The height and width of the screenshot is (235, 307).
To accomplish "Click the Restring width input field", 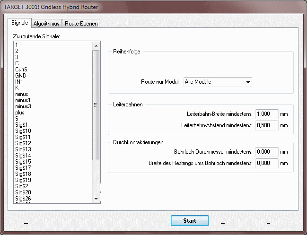I will tap(267, 163).
